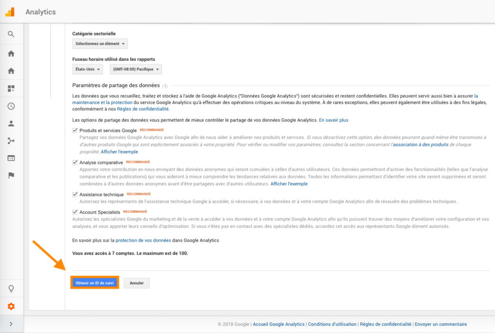Image resolution: width=495 pixels, height=333 pixels.
Task: Open protection de vos données link
Action: [143, 240]
